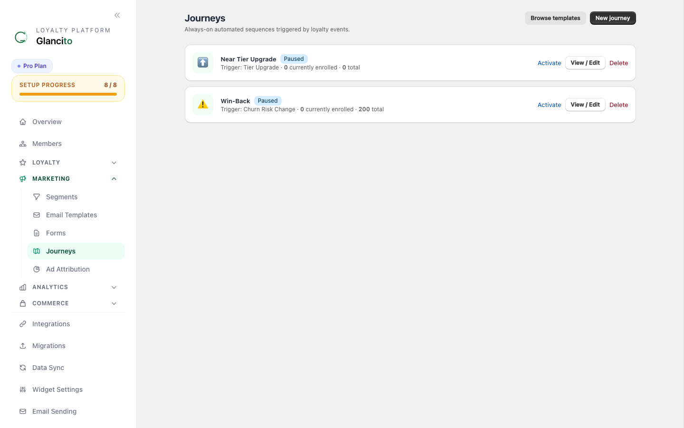
Task: Open Email Sending settings
Action: [x=68, y=411]
